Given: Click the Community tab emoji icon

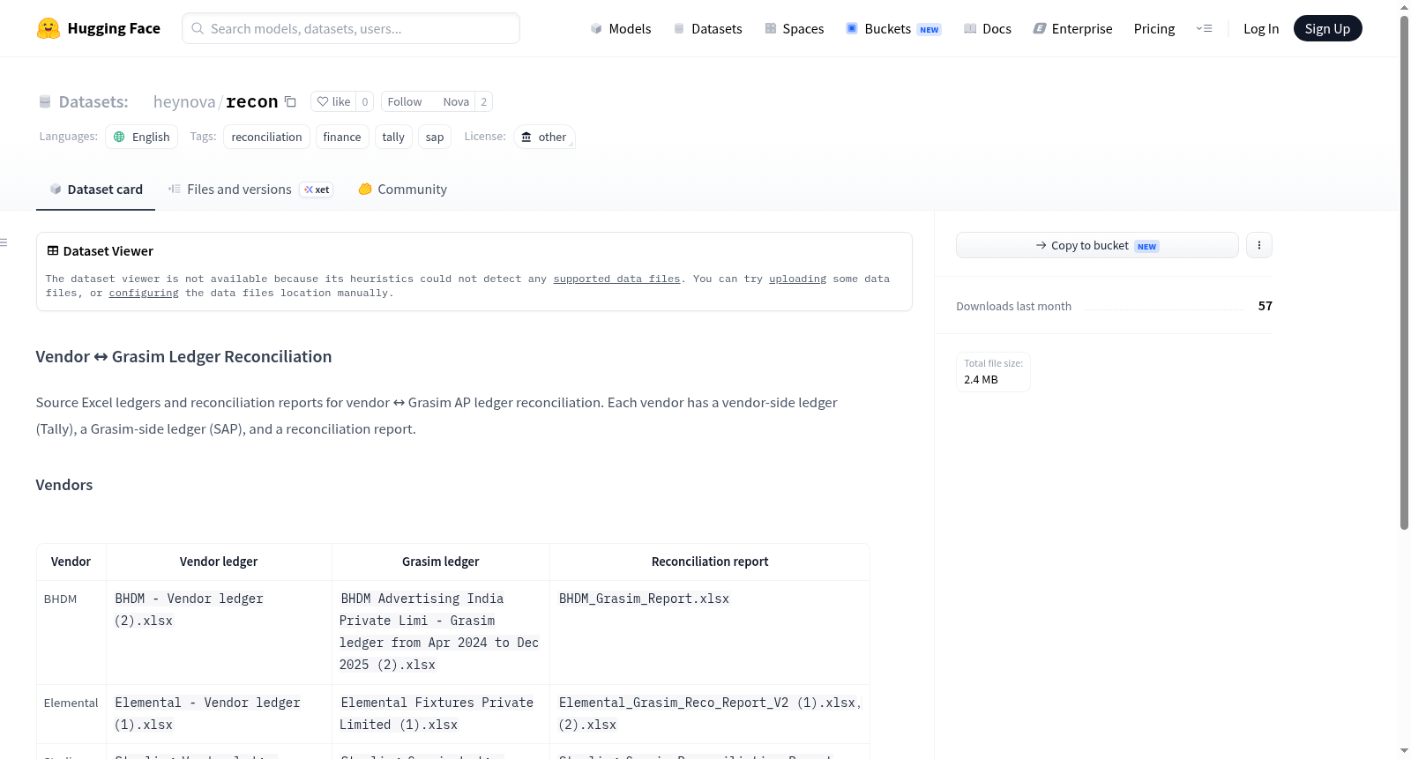Looking at the screenshot, I should point(365,189).
